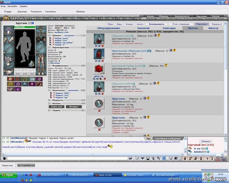Switch to the Эликсиры tab
The image size is (229, 183).
click(x=169, y=28)
